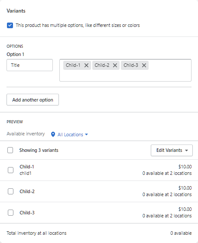Focus the Option 1 Title field
Image resolution: width=198 pixels, height=243 pixels.
[x=30, y=65]
